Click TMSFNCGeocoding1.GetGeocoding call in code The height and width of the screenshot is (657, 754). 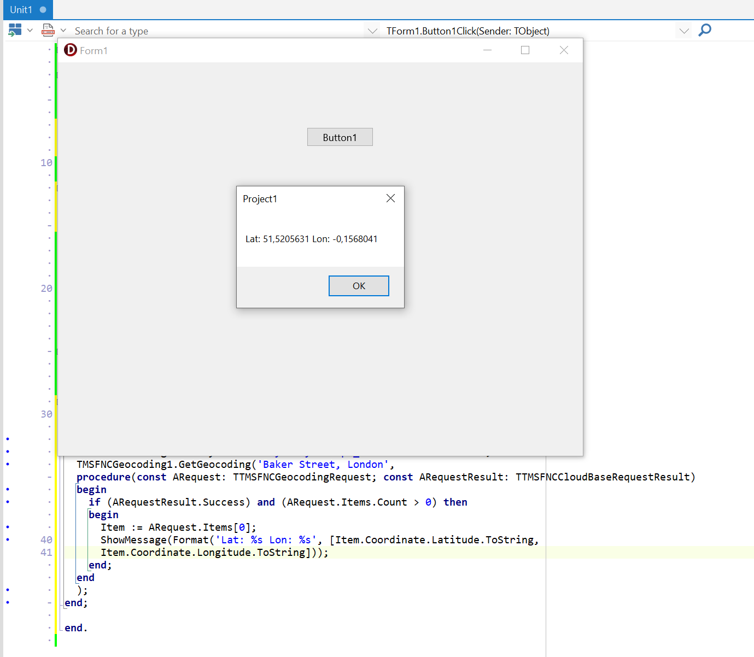(163, 464)
